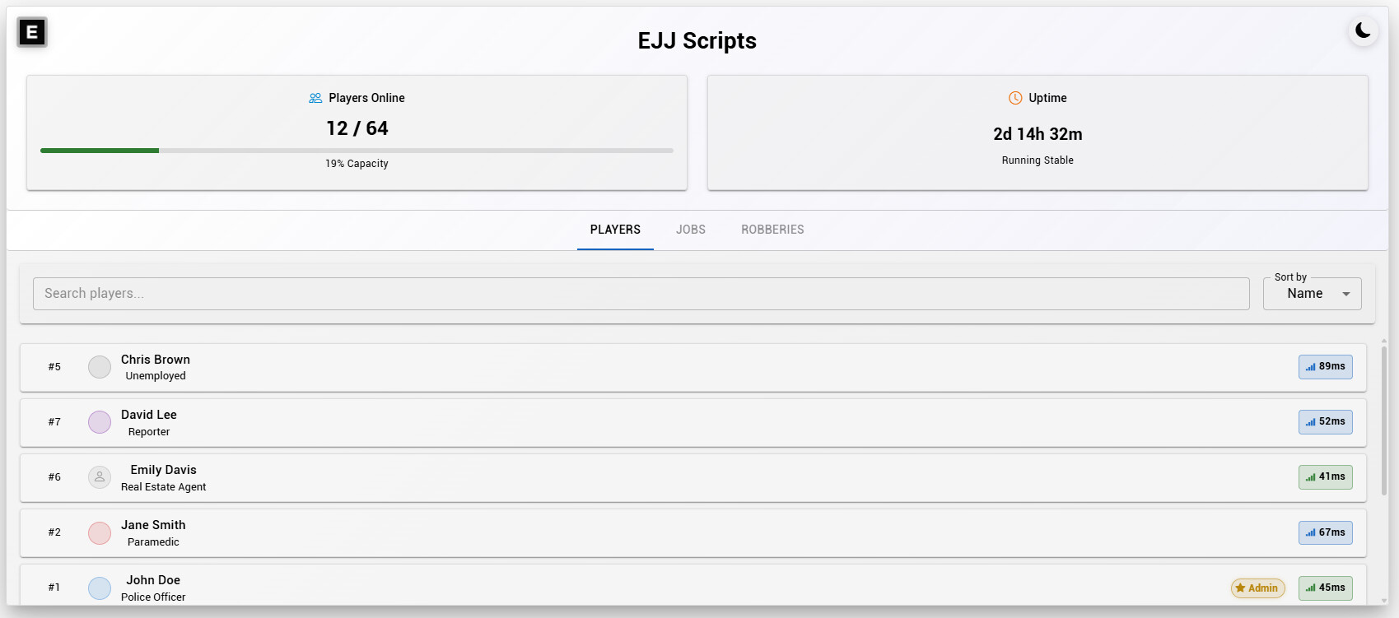Screen dimensions: 1399x618
Task: Click the signal icon in Chris Brown's 89ms badge
Action: click(1309, 367)
